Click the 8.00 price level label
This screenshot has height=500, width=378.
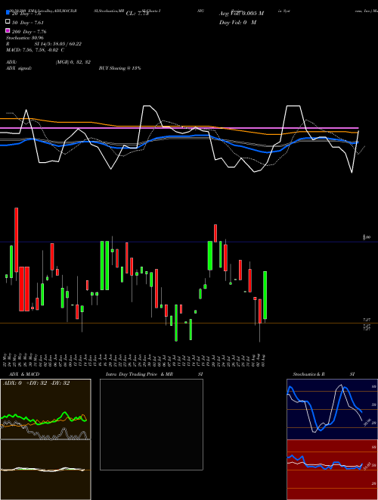point(367,237)
